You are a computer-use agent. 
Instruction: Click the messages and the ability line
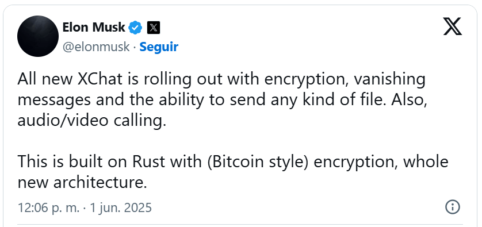click(222, 100)
